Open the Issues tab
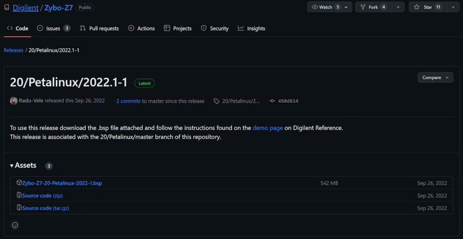 (x=54, y=28)
